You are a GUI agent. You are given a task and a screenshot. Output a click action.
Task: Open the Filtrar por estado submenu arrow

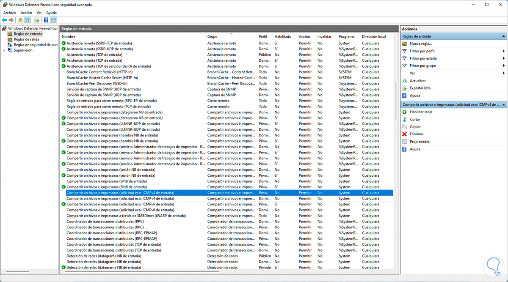(504, 58)
